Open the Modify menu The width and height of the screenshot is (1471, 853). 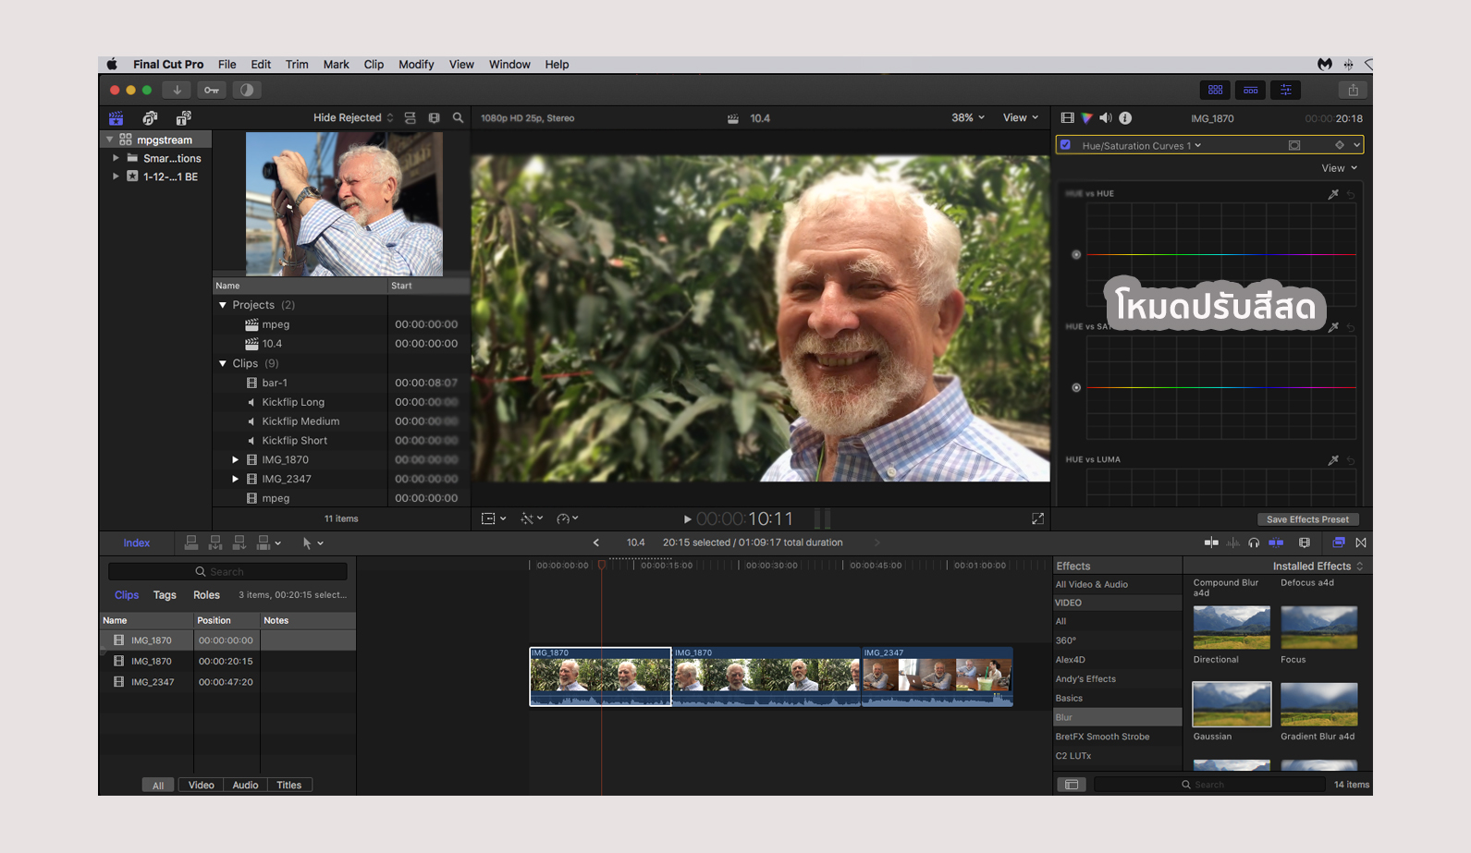click(x=416, y=65)
